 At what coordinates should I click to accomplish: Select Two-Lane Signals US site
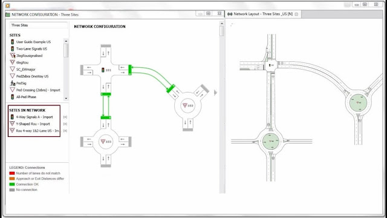tap(31, 49)
